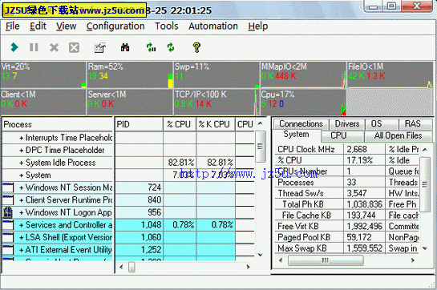Select the System tab
Image resolution: width=437 pixels, height=290 pixels.
pos(296,135)
